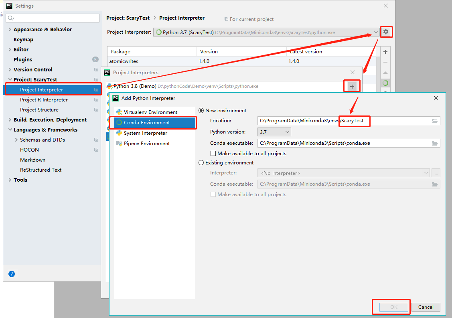452x318 pixels.
Task: Close the Settings window
Action: pyautogui.click(x=386, y=6)
